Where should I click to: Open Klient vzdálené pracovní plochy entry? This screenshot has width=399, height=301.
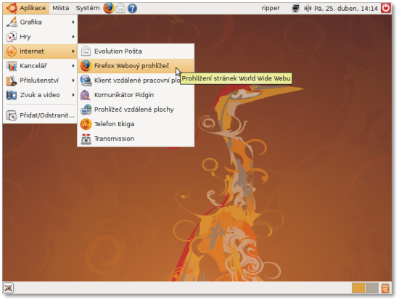point(136,81)
